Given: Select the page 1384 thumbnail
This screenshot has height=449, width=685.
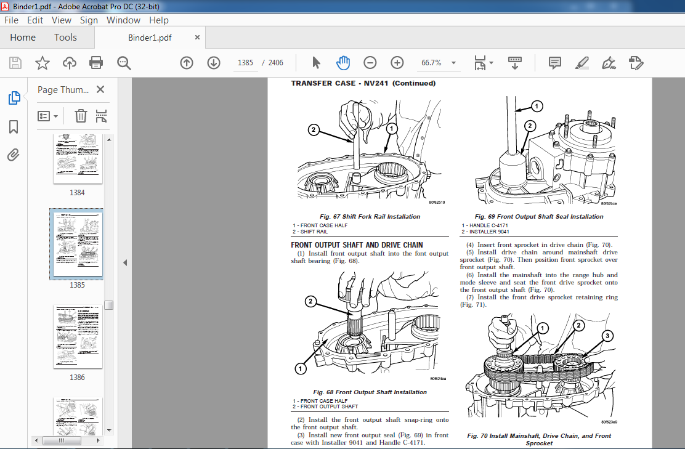Looking at the screenshot, I should pos(78,158).
